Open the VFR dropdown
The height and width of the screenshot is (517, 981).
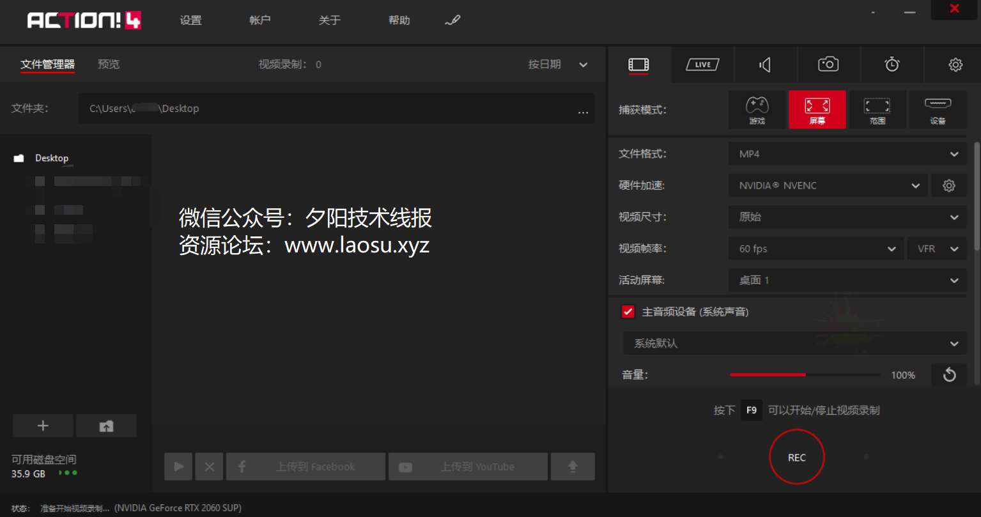click(937, 249)
